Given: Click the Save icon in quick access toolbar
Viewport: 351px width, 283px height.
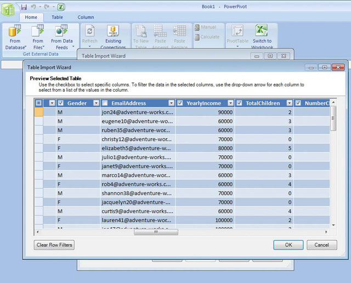Looking at the screenshot, I should click(24, 7).
